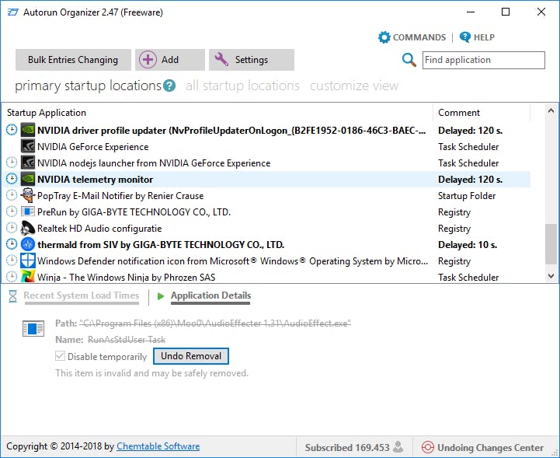Open the HELP question mark icon

[465, 37]
